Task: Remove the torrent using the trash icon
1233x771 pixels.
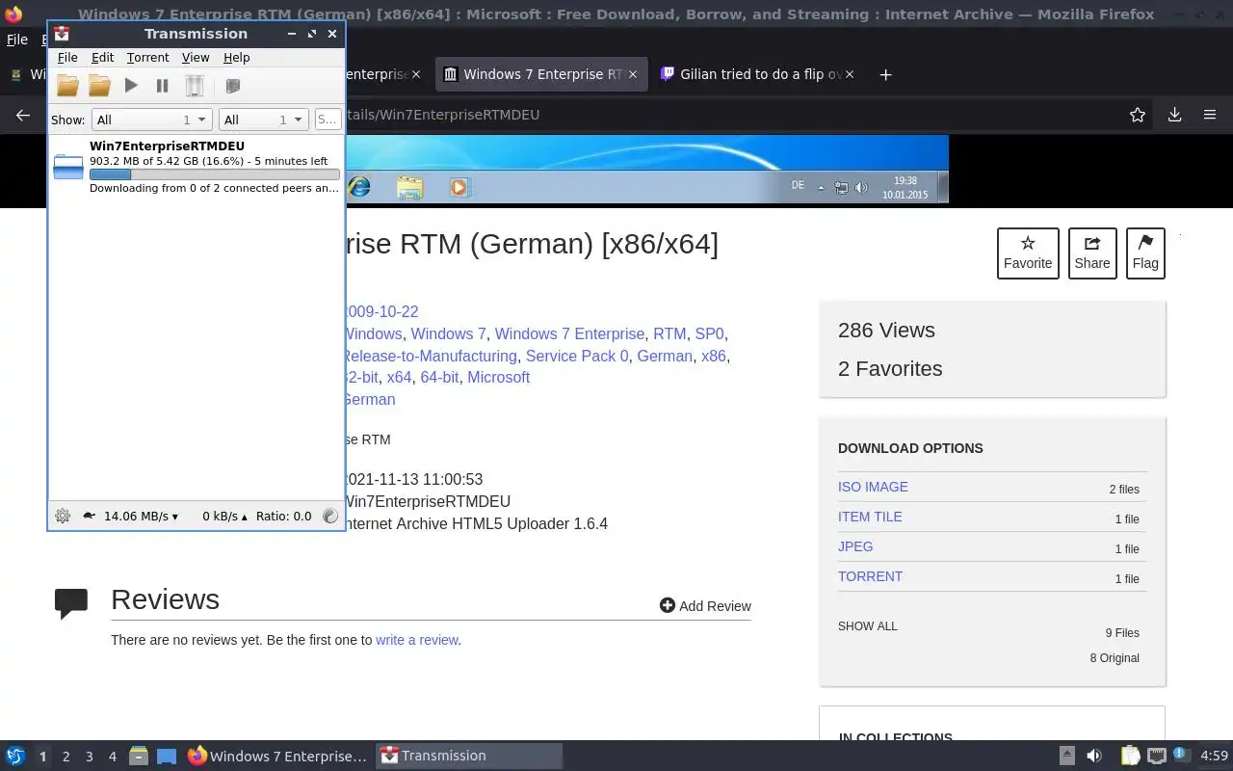Action: pyautogui.click(x=195, y=86)
